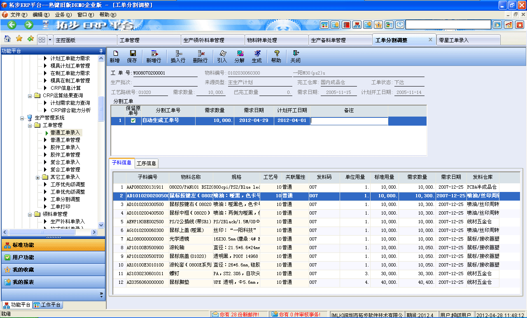
Task: Click the 分解 (Split) toolbar icon
Action: pyautogui.click(x=240, y=55)
